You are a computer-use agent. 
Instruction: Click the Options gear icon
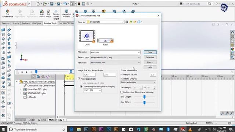click(88, 4)
